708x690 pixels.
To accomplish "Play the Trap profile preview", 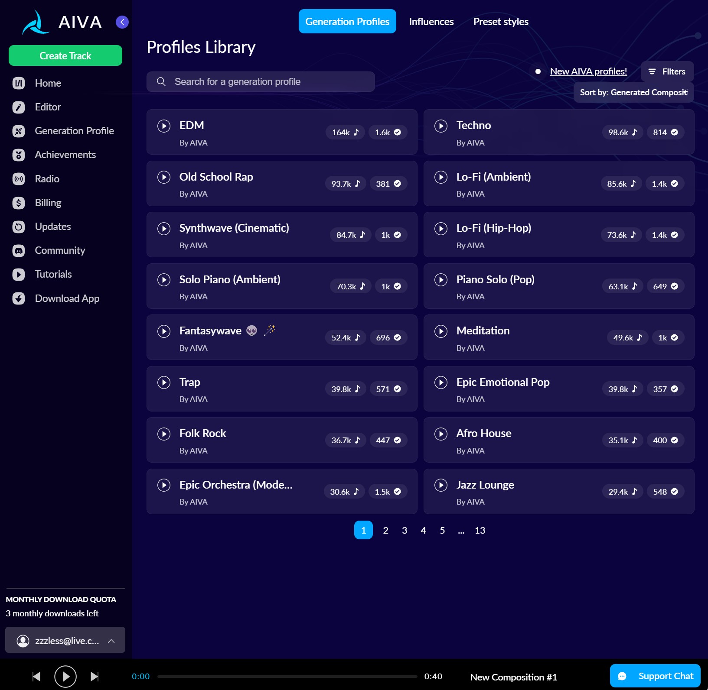I will click(164, 382).
